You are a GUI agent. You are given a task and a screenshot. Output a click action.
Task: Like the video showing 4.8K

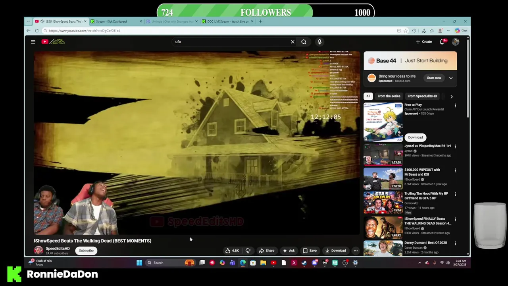coord(232,251)
